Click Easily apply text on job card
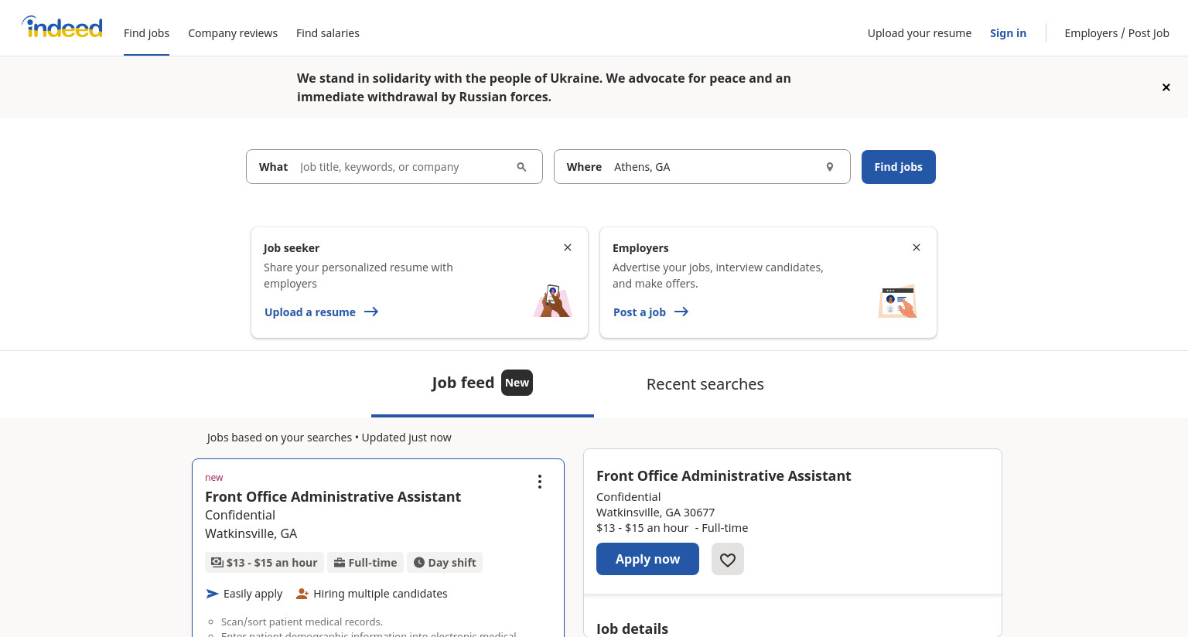1188x637 pixels. (253, 594)
